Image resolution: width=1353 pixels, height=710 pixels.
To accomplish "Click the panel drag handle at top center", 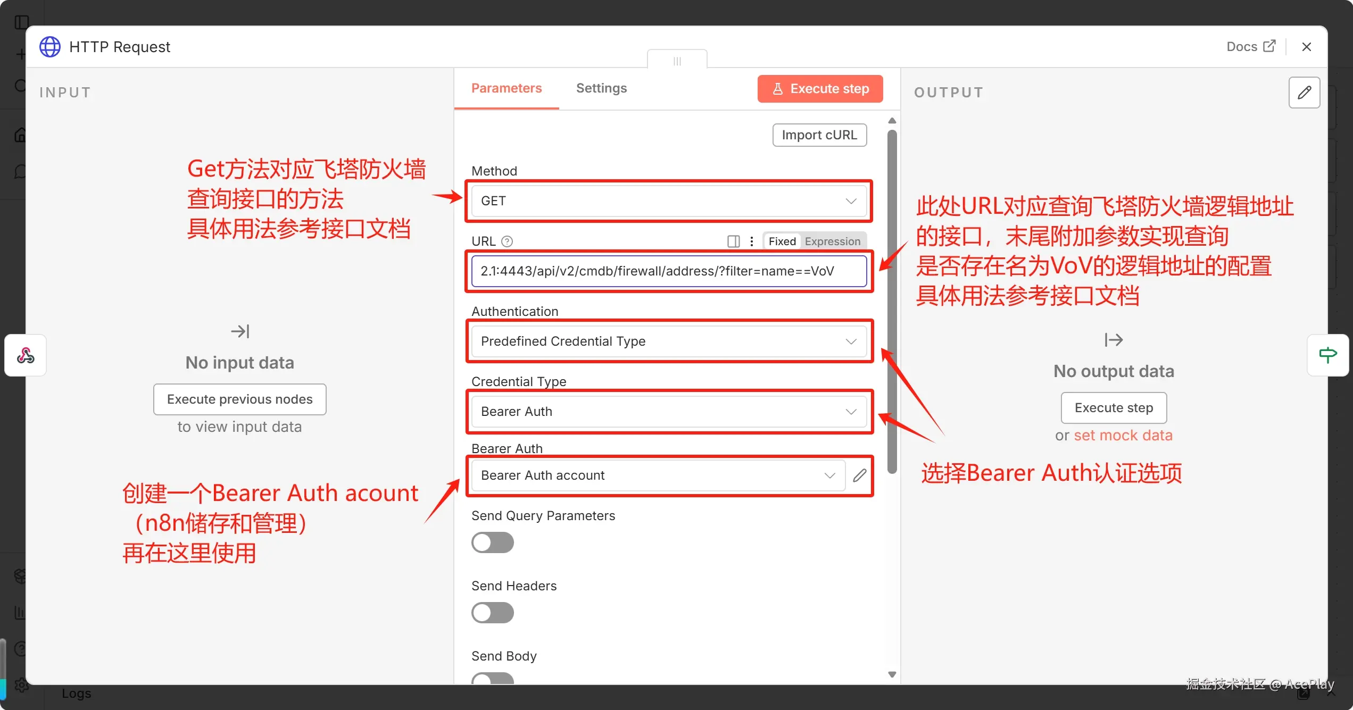I will (x=677, y=60).
